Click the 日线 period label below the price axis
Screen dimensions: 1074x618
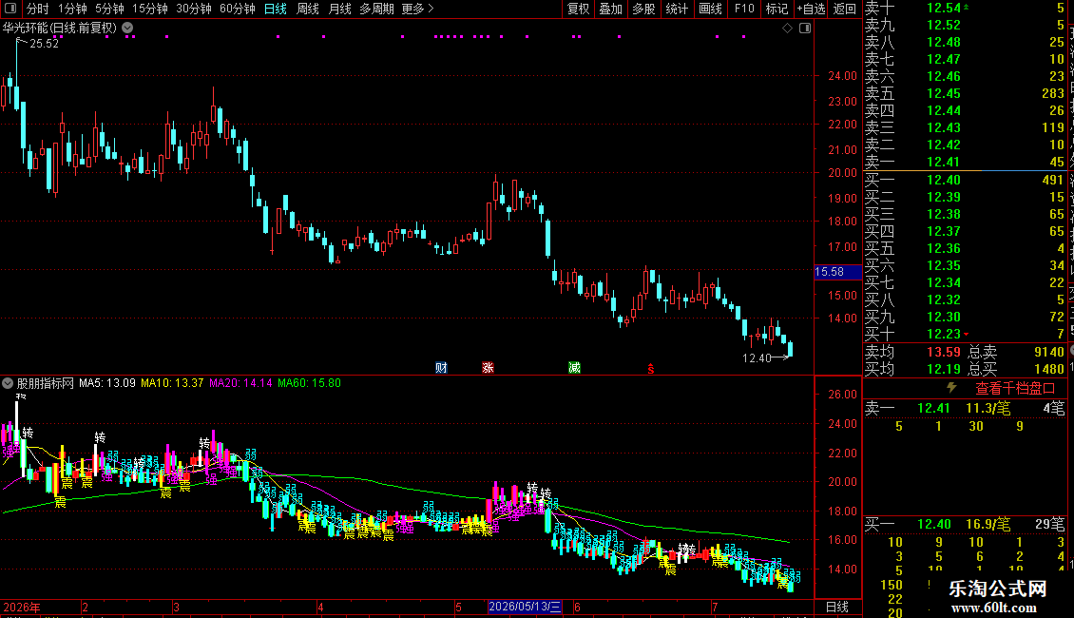coord(837,607)
